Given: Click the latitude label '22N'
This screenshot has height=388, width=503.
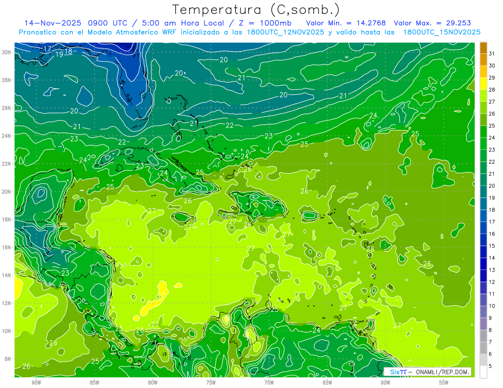Looking at the screenshot, I should [6, 164].
